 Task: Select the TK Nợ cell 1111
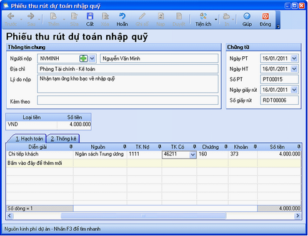[x=144, y=154]
